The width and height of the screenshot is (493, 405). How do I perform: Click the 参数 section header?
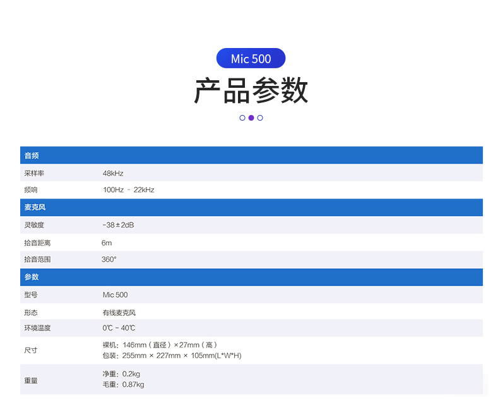251,277
